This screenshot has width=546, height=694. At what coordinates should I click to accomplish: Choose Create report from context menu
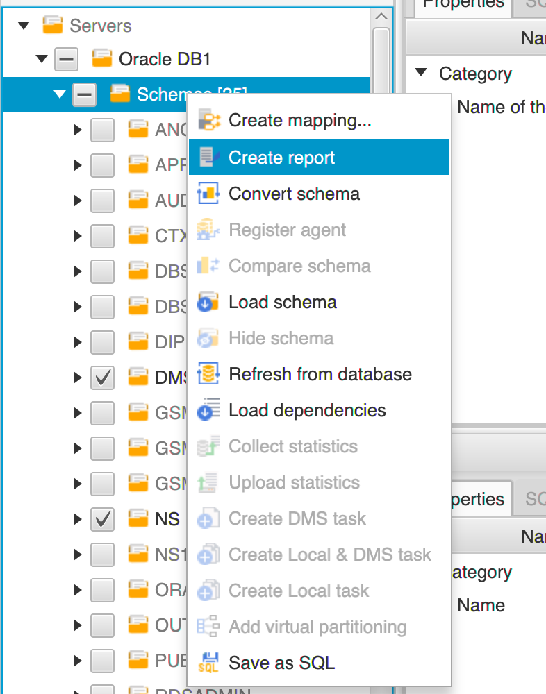[x=319, y=157]
